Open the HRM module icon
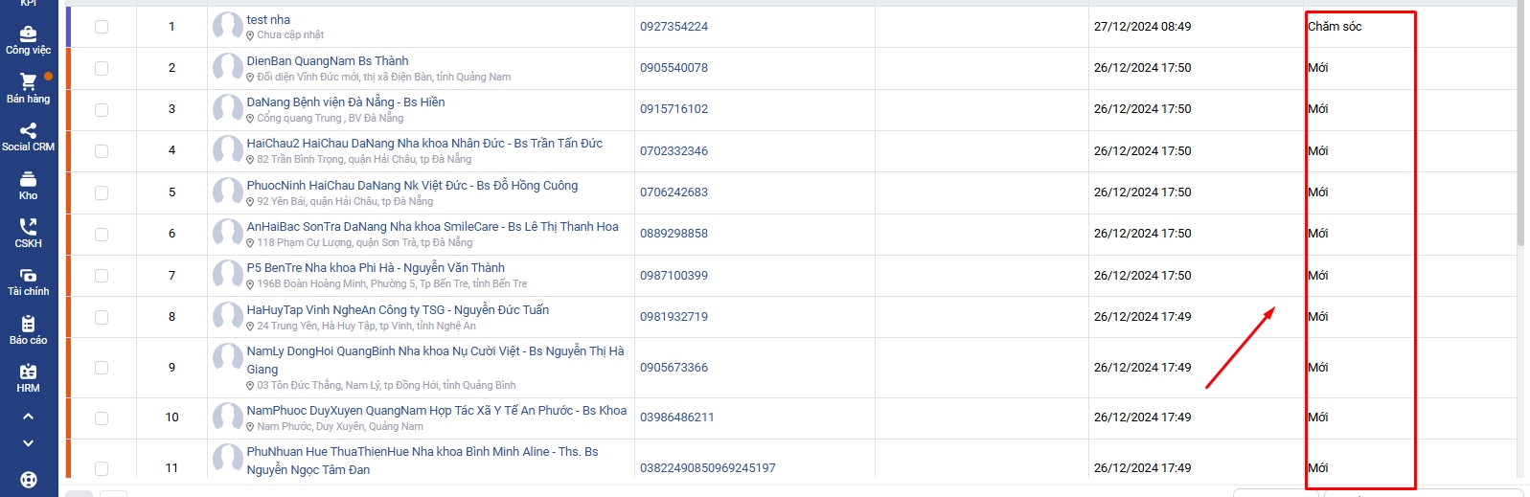 [x=29, y=378]
